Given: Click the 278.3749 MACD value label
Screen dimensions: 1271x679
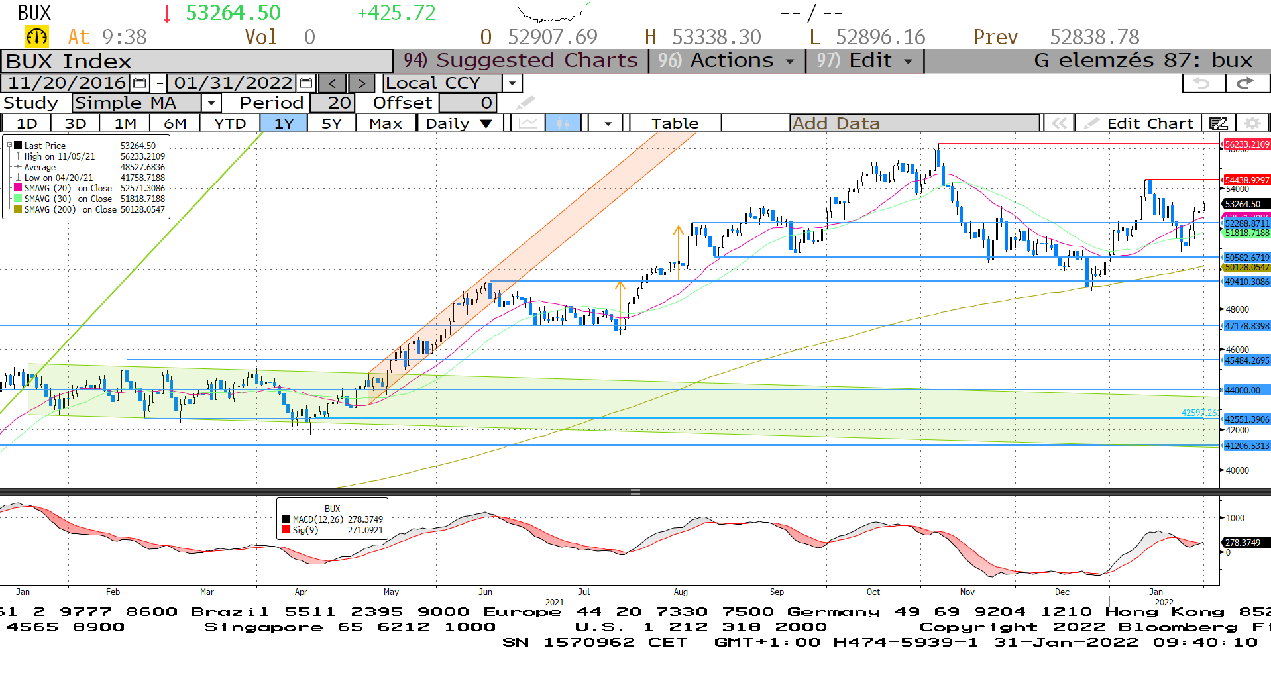Looking at the screenshot, I should (x=1246, y=543).
